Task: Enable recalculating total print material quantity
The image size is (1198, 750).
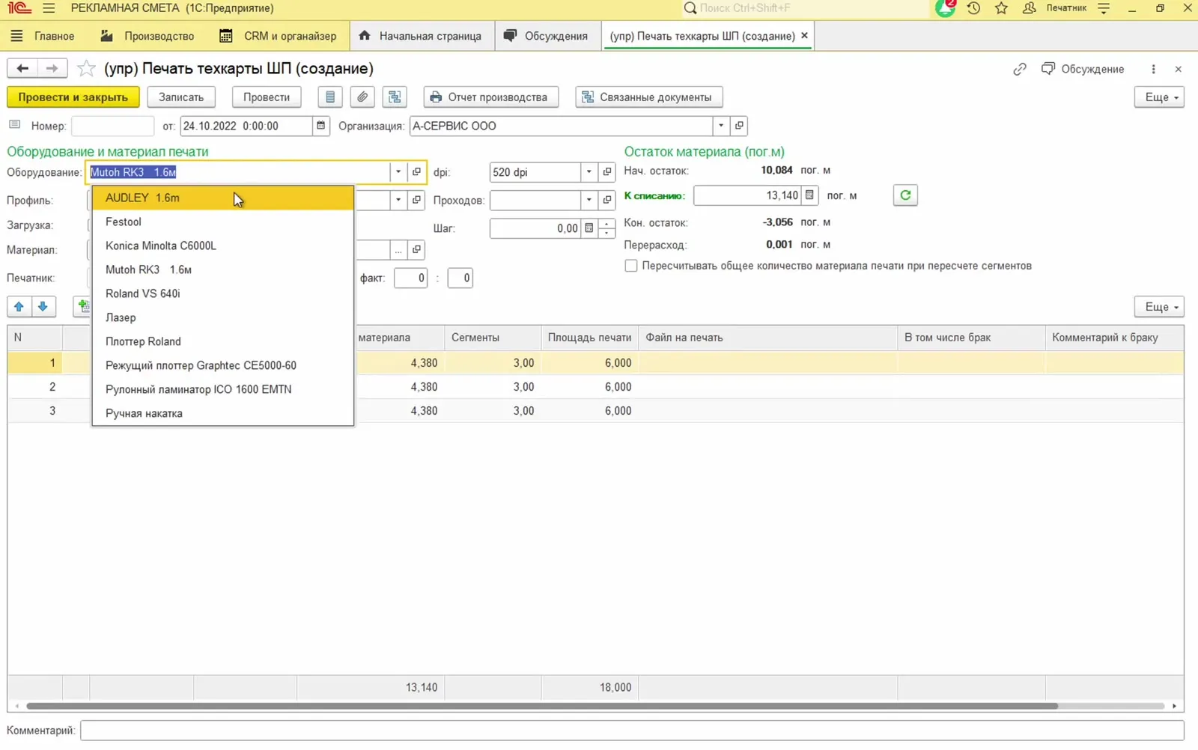Action: point(631,266)
